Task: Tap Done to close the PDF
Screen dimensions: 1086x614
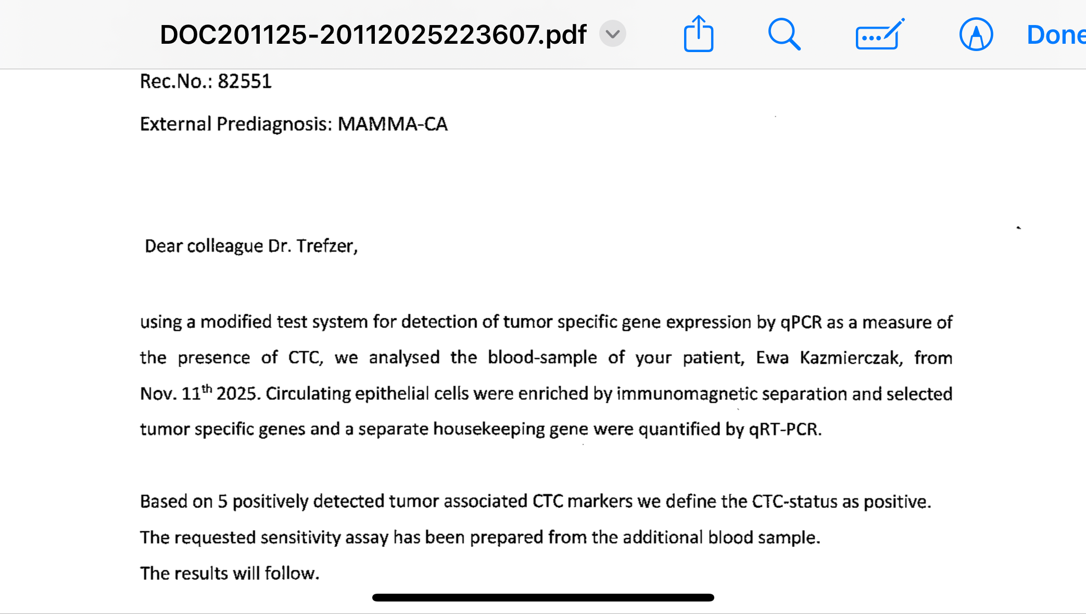Action: (x=1055, y=34)
